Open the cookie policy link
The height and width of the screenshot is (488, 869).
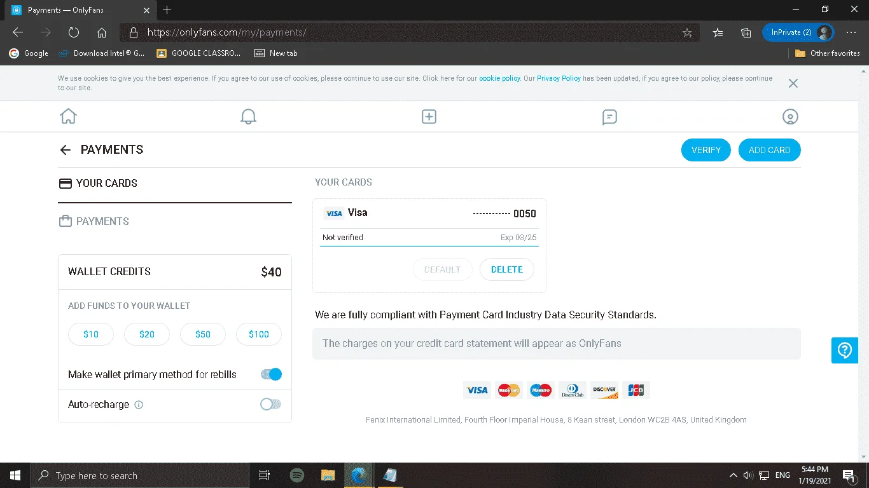pos(499,79)
